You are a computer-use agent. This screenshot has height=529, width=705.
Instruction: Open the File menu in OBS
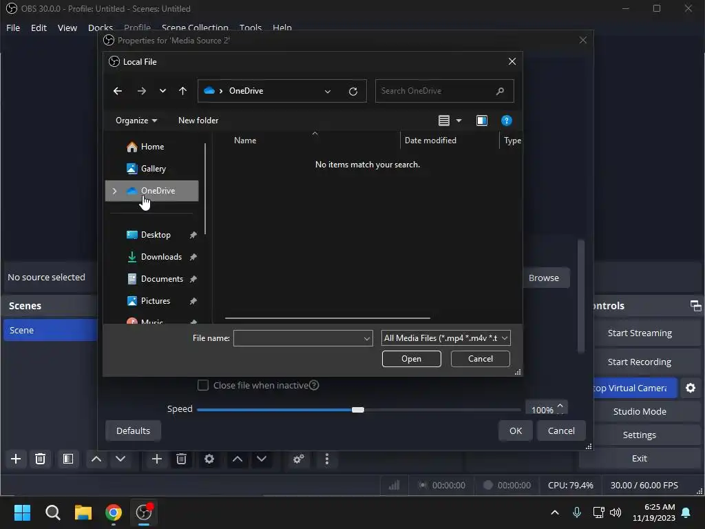coord(13,28)
